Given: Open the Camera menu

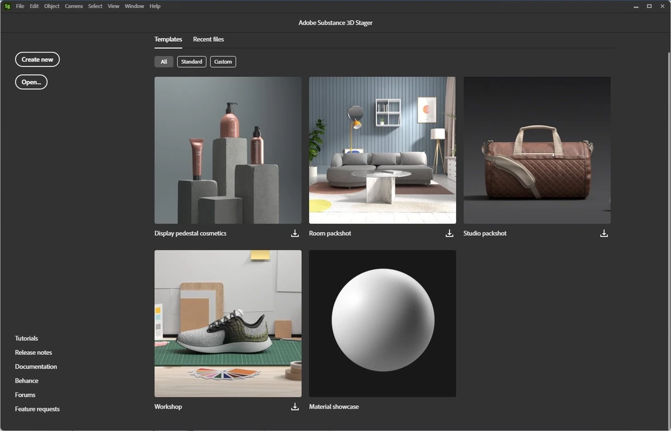Looking at the screenshot, I should pyautogui.click(x=74, y=6).
